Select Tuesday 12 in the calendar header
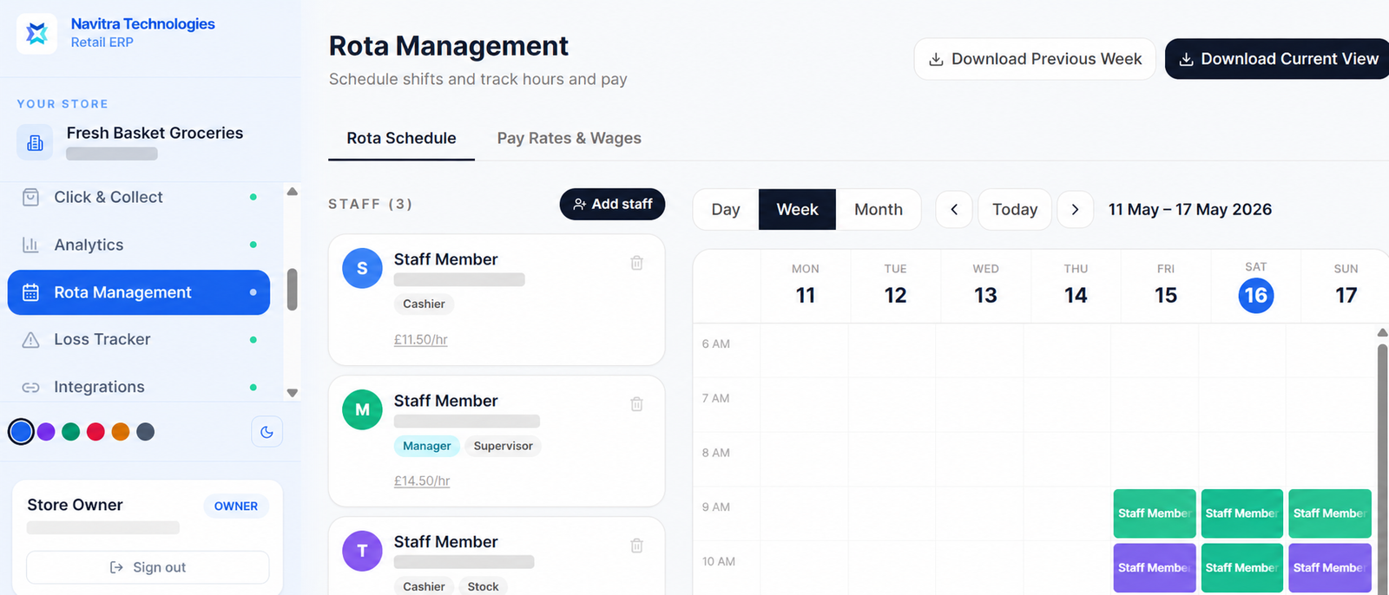Image resolution: width=1389 pixels, height=595 pixels. tap(895, 286)
